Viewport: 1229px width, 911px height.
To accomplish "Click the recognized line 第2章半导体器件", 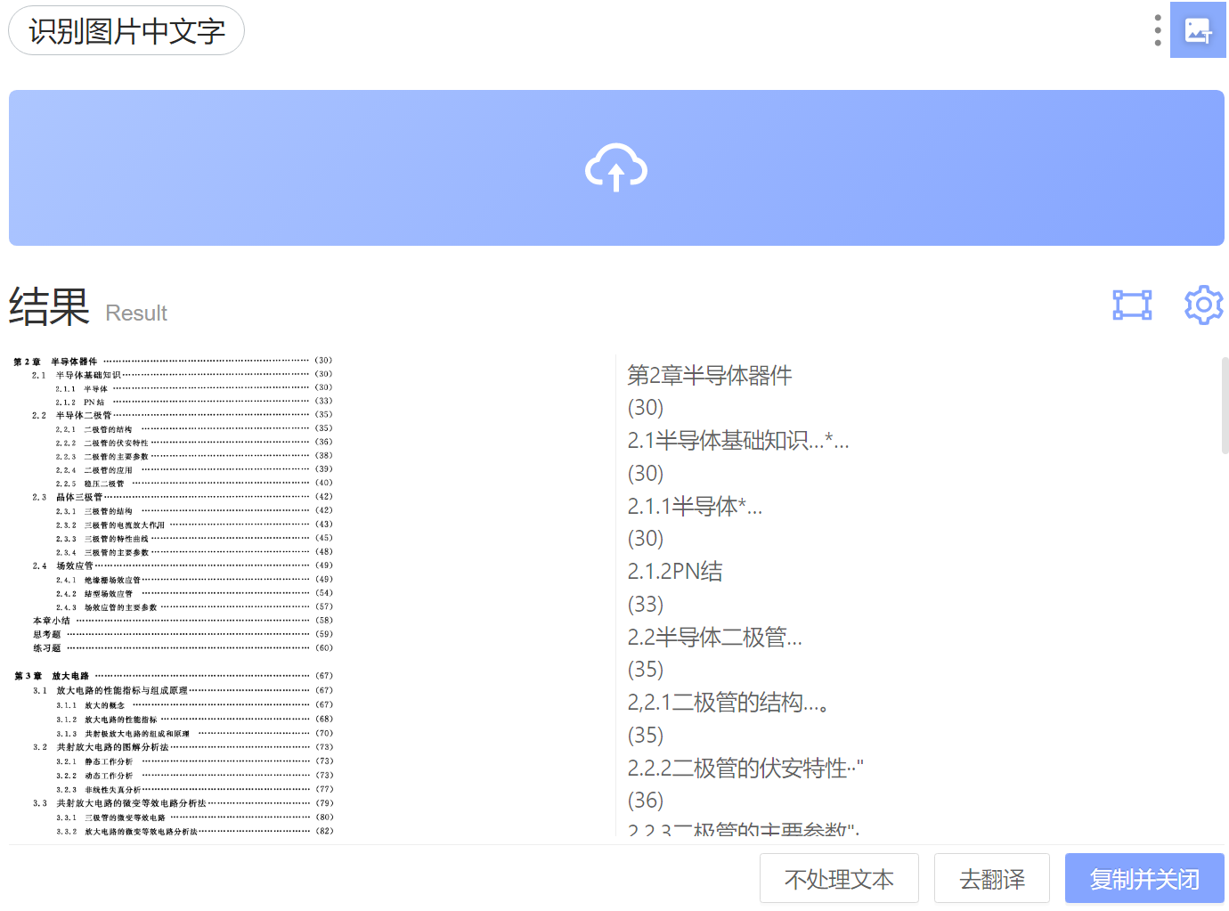I will click(710, 376).
